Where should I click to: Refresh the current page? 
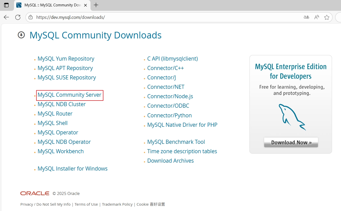point(17,17)
